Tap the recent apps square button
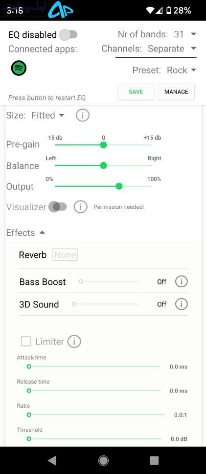This screenshot has width=206, height=474. (x=154, y=460)
